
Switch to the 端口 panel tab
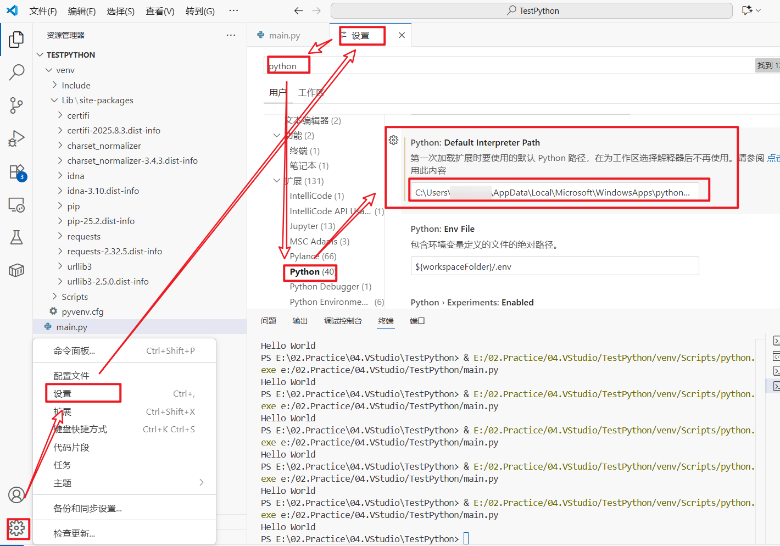click(x=417, y=321)
